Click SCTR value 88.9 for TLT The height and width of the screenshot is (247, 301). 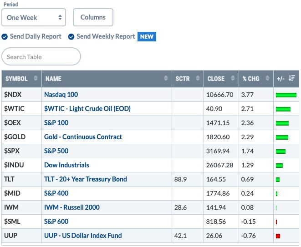(180, 179)
